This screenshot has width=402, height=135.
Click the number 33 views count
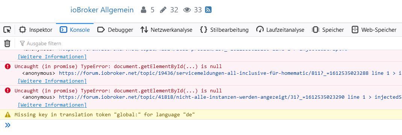point(198,10)
